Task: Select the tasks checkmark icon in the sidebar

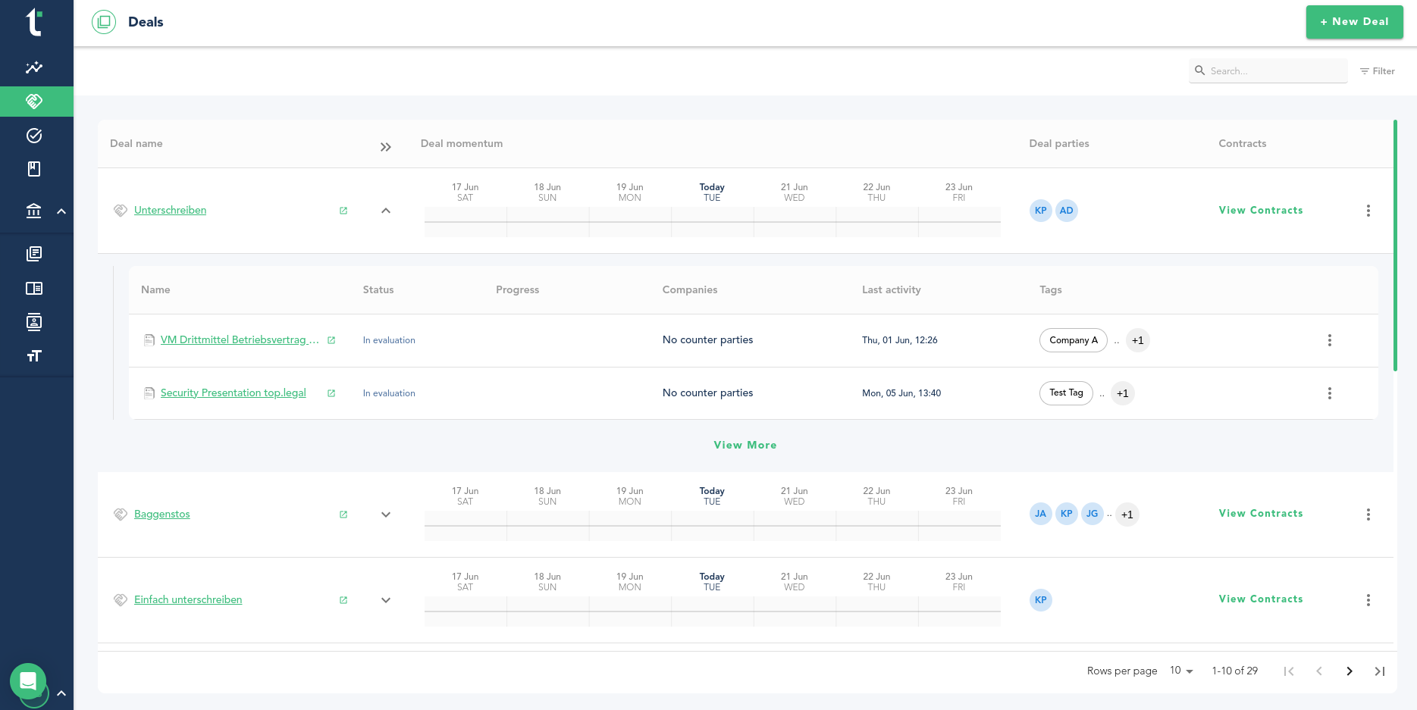Action: pos(34,135)
